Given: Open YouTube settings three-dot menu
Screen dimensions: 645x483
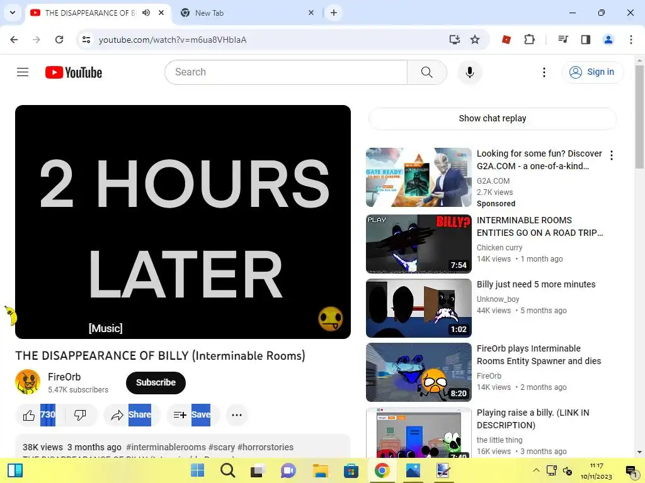Looking at the screenshot, I should point(544,72).
